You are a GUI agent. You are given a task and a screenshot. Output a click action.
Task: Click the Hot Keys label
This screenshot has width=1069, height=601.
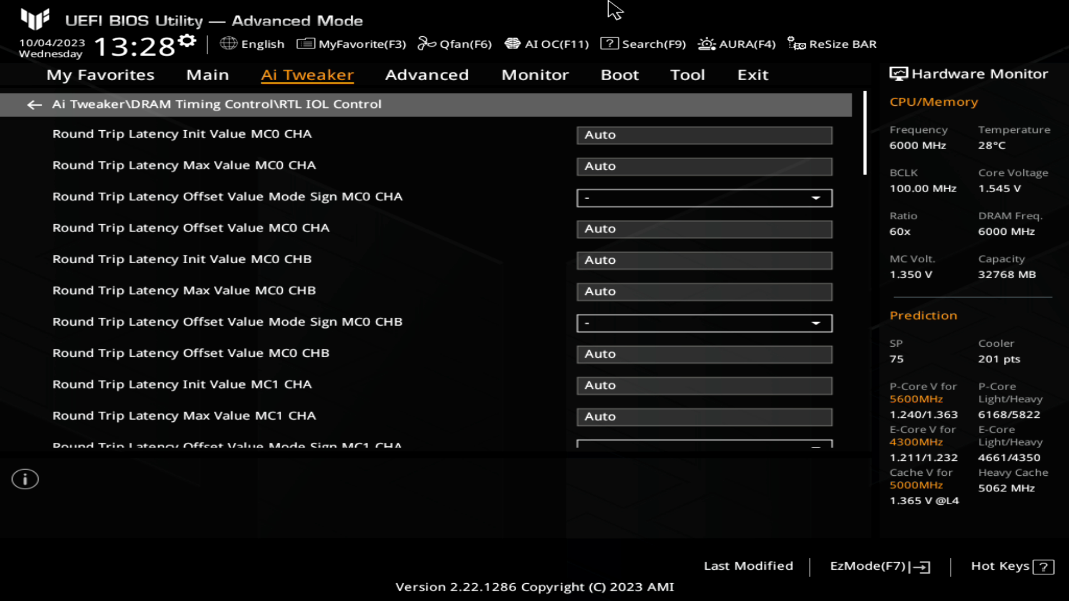1000,566
